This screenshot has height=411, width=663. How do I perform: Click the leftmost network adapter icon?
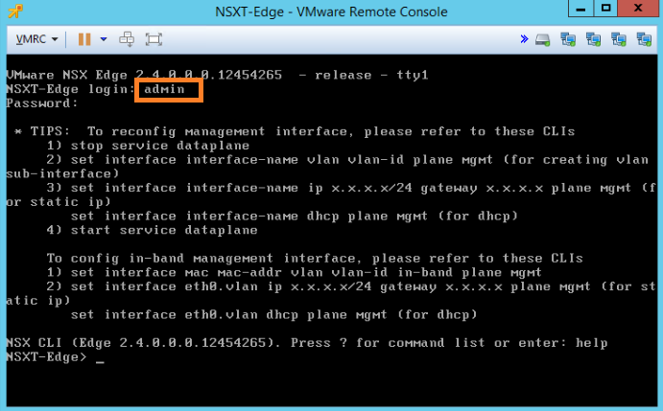point(568,40)
